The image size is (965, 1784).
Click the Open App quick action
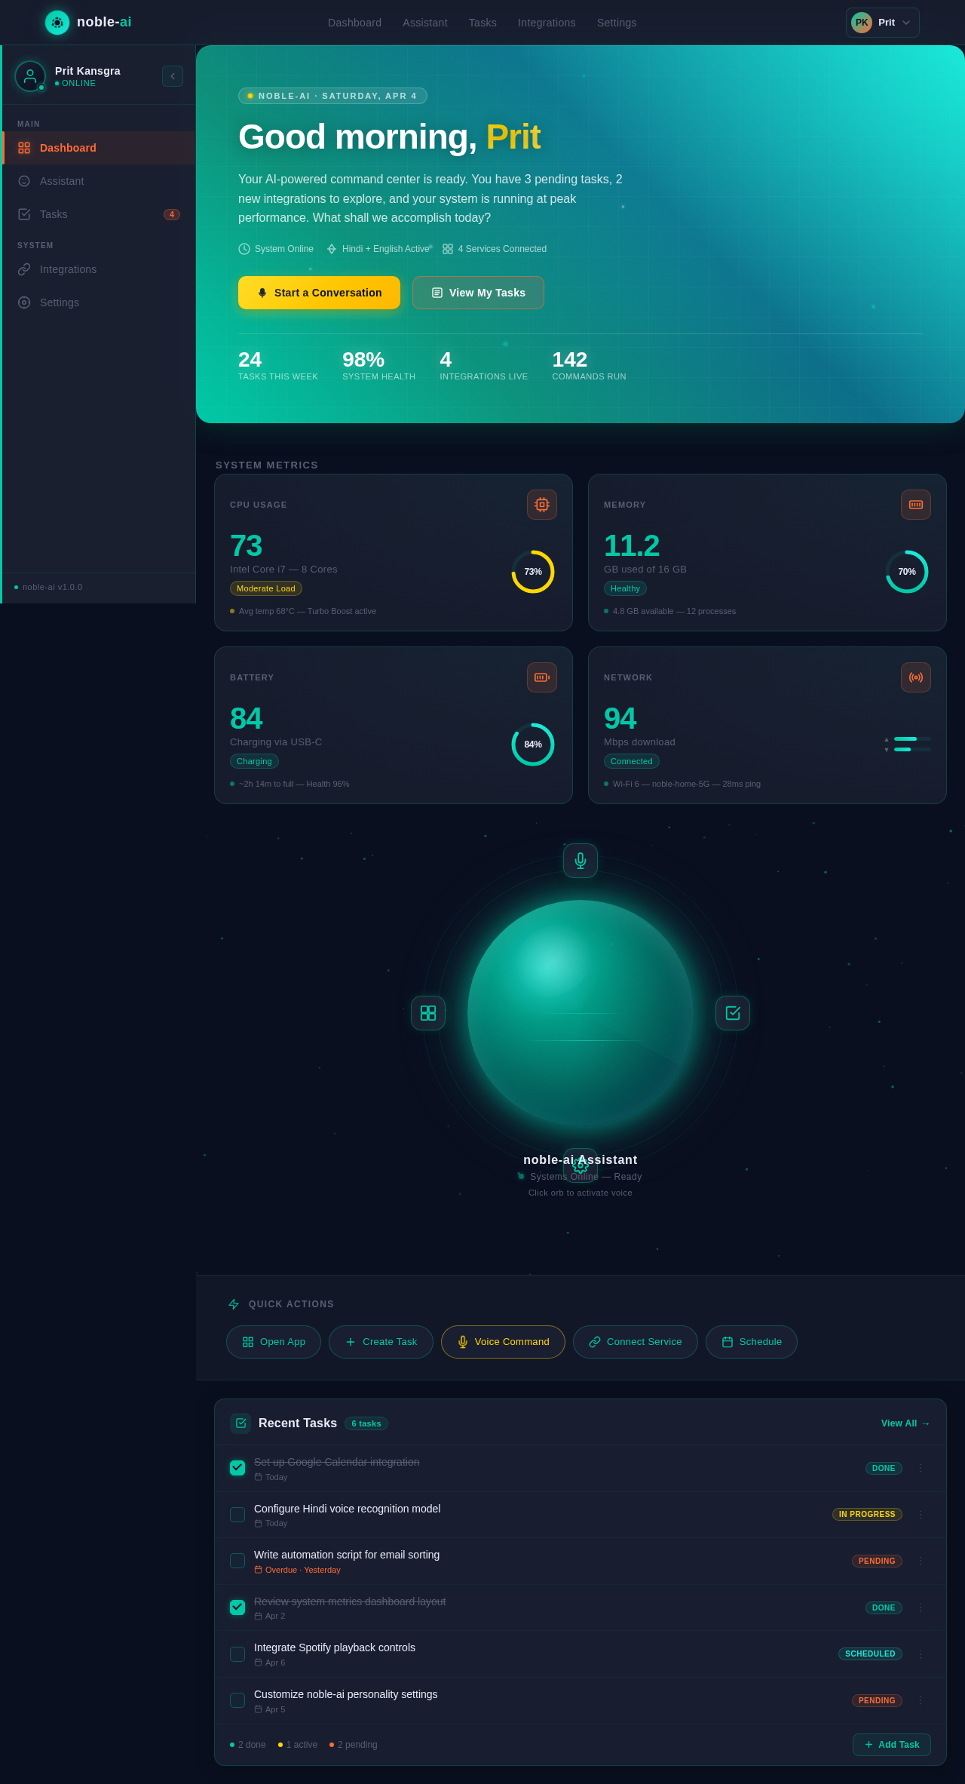coord(274,1342)
